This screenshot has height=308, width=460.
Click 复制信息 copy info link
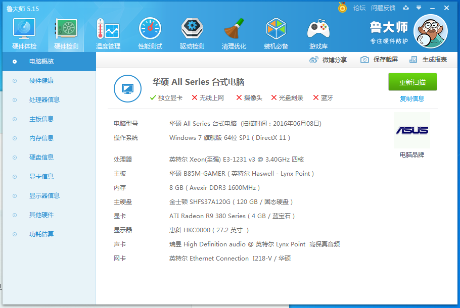[x=412, y=99]
